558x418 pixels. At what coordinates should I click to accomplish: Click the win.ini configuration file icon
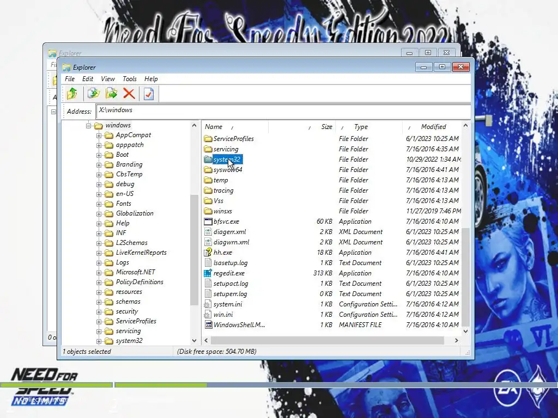[208, 315]
